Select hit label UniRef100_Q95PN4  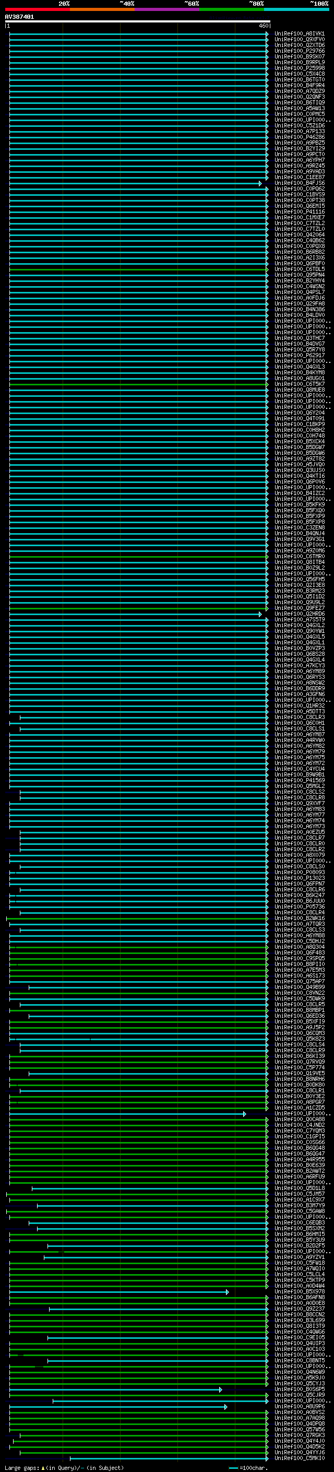point(299,275)
